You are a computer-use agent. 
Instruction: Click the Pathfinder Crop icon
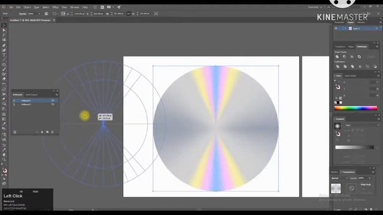(360, 66)
